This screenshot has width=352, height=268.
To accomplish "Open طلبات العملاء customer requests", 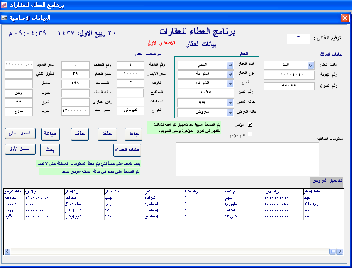I will 127,150.
